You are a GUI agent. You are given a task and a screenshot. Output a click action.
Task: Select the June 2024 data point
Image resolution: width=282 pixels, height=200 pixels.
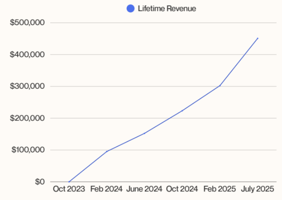pos(144,133)
